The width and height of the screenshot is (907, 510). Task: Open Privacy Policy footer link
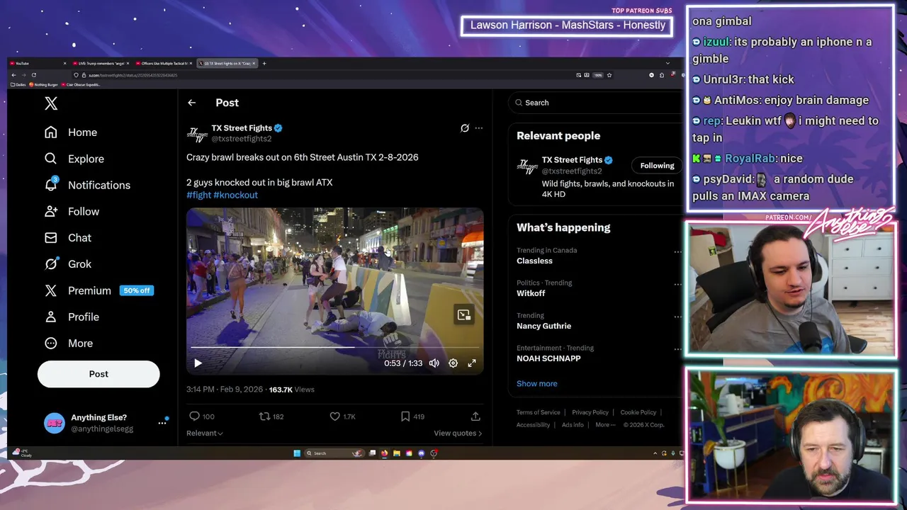coord(590,412)
